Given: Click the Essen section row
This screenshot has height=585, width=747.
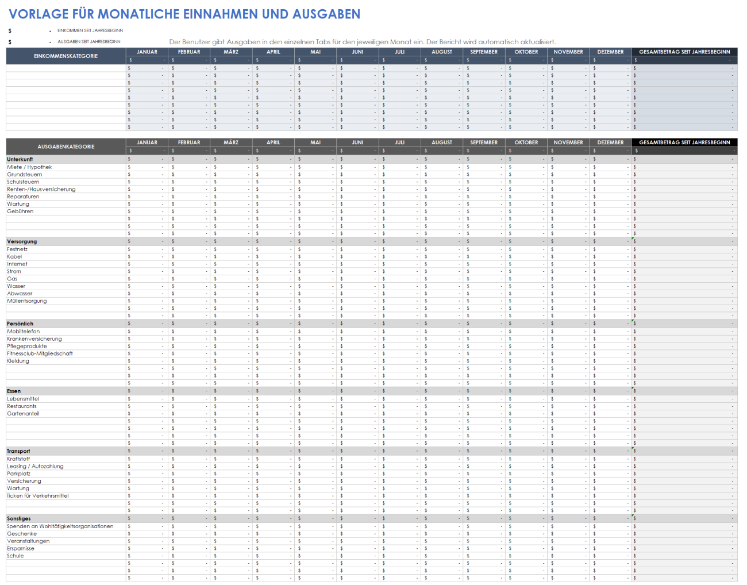Looking at the screenshot, I should [x=14, y=391].
